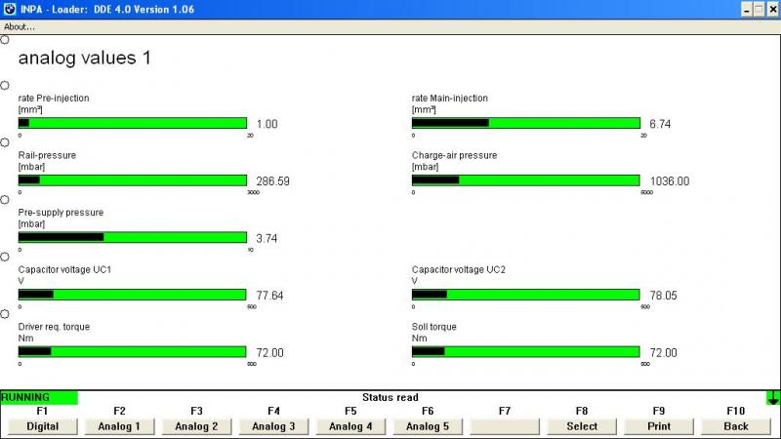The image size is (781, 439).
Task: Switch to Analog 1 values
Action: (119, 426)
